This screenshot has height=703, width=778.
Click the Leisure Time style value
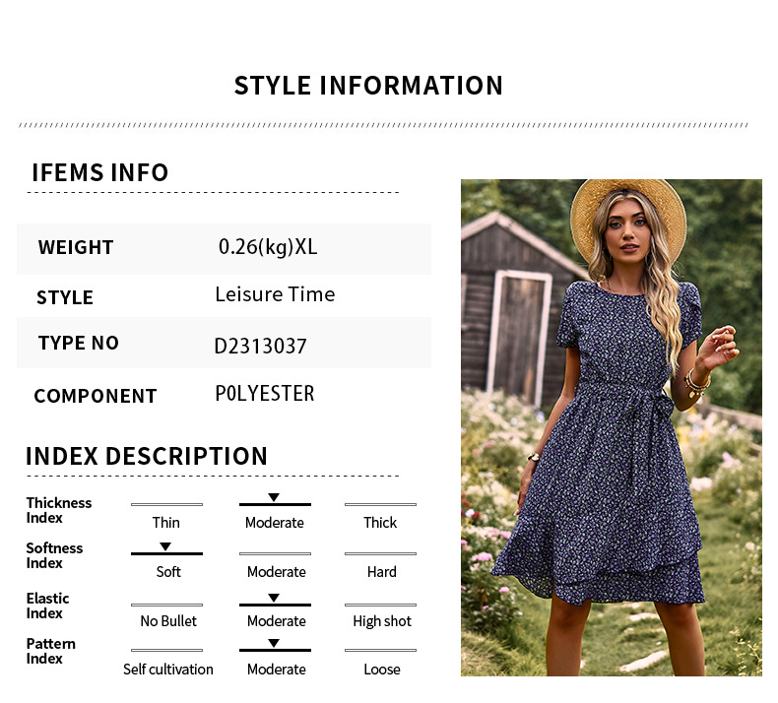pyautogui.click(x=276, y=294)
